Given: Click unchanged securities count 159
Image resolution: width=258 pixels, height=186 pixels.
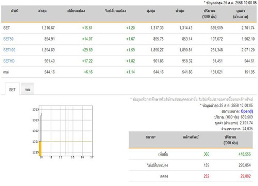Looking at the screenshot, I should pos(206,165).
